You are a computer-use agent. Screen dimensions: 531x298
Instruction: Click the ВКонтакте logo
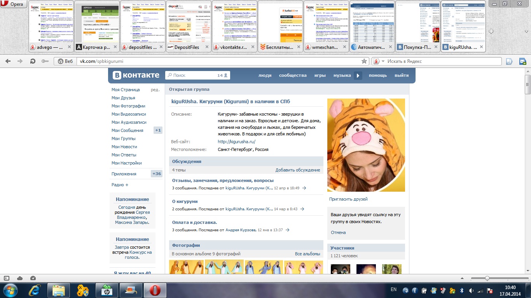click(136, 75)
